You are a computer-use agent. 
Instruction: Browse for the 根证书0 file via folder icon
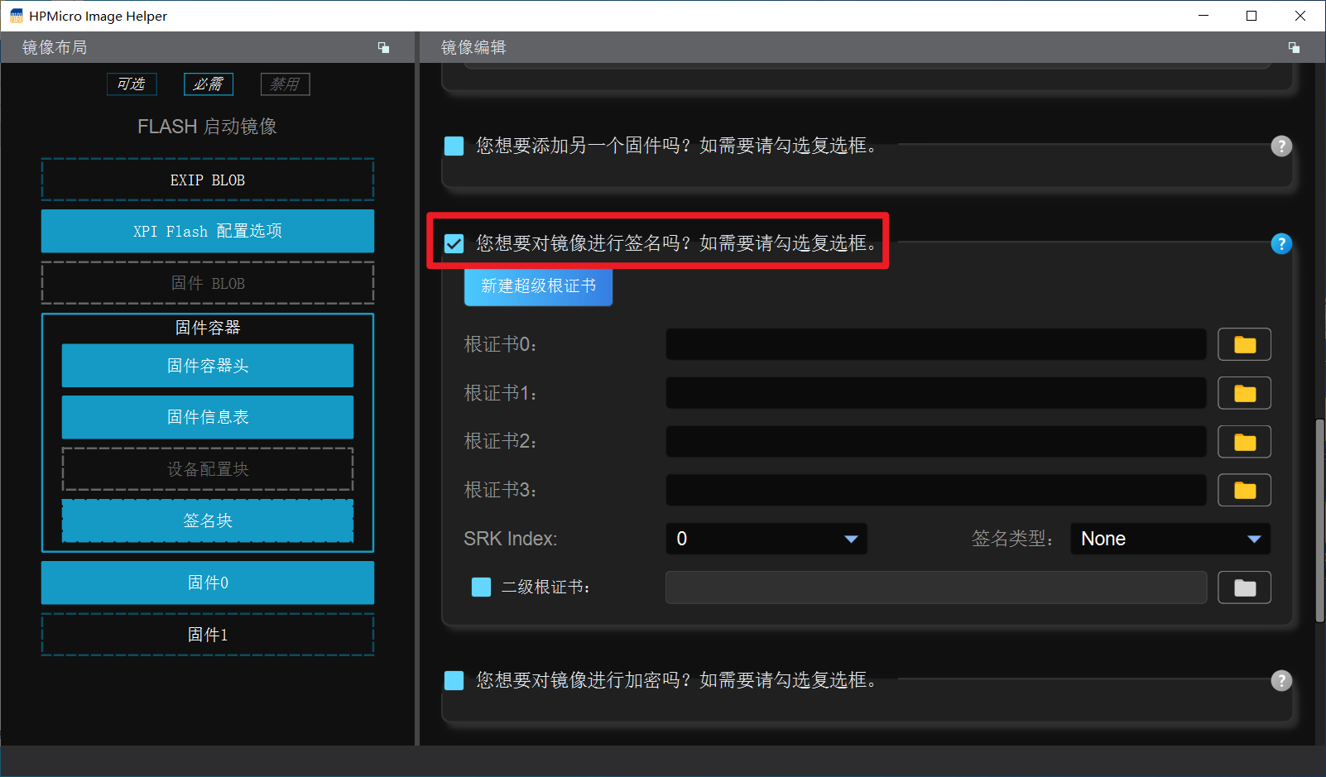click(1244, 344)
